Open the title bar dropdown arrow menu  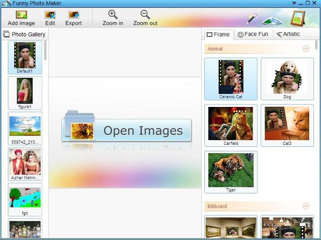(x=294, y=3)
